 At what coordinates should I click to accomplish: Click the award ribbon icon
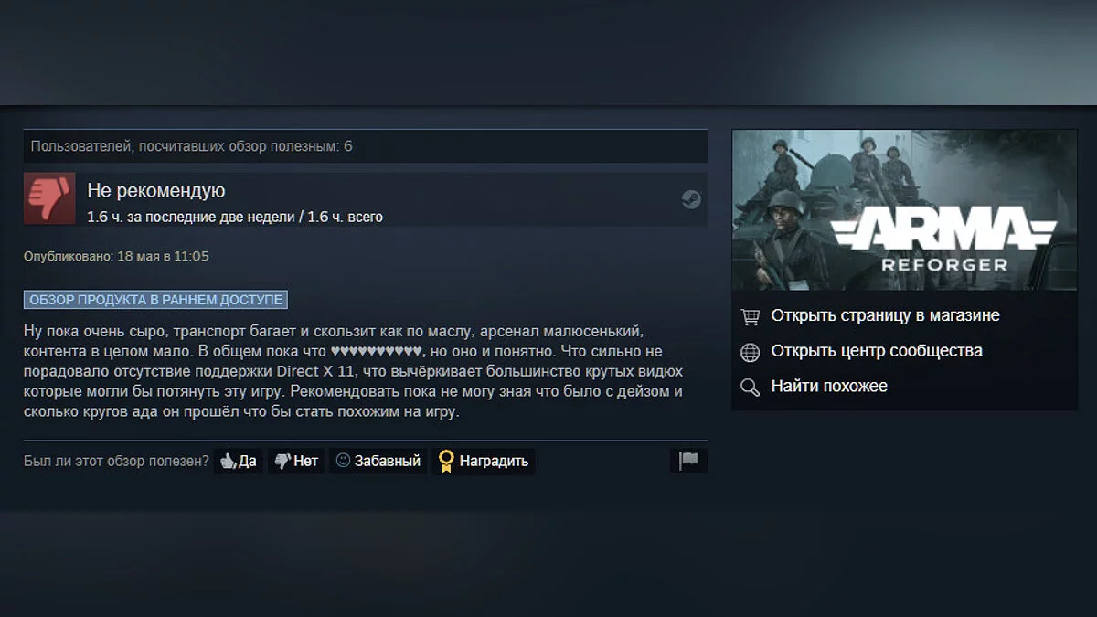tap(446, 461)
